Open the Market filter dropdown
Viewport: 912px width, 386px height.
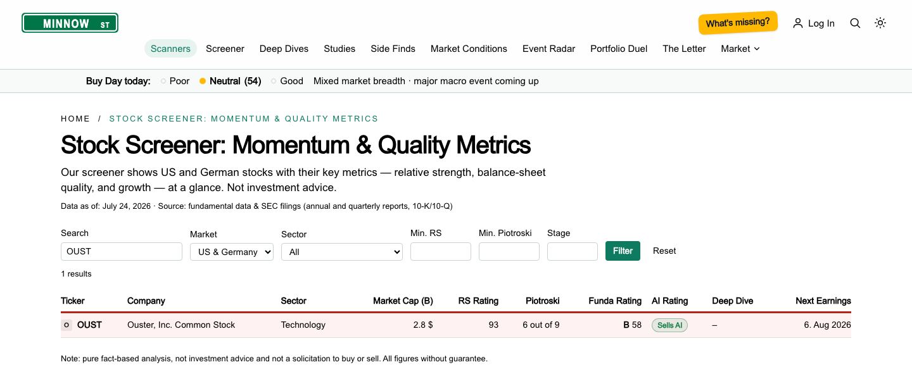pos(232,252)
